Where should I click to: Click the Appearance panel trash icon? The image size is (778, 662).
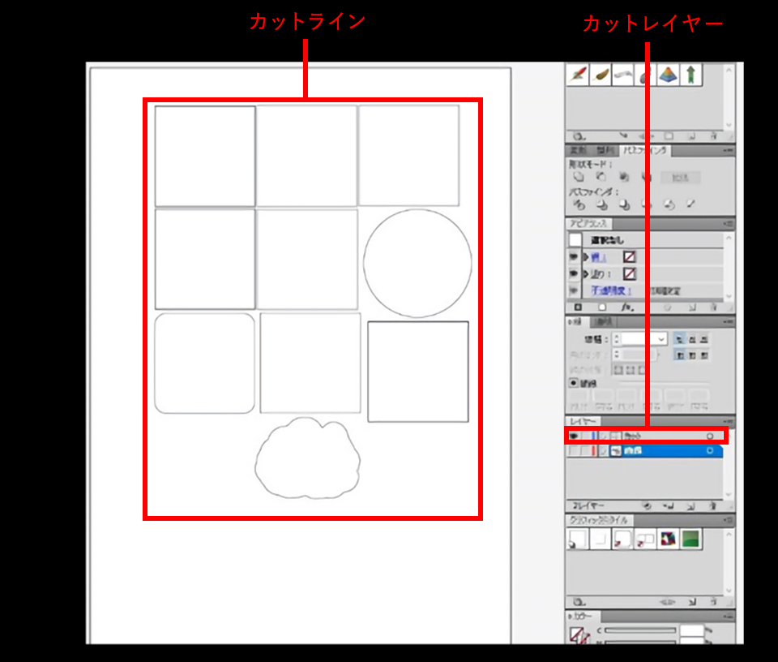[x=713, y=307]
